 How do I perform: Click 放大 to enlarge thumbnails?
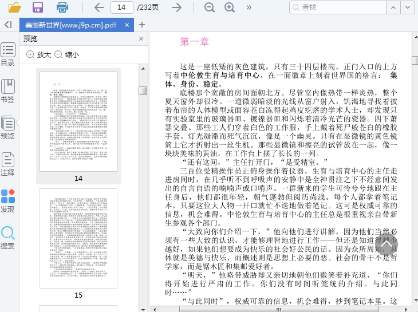click(39, 54)
